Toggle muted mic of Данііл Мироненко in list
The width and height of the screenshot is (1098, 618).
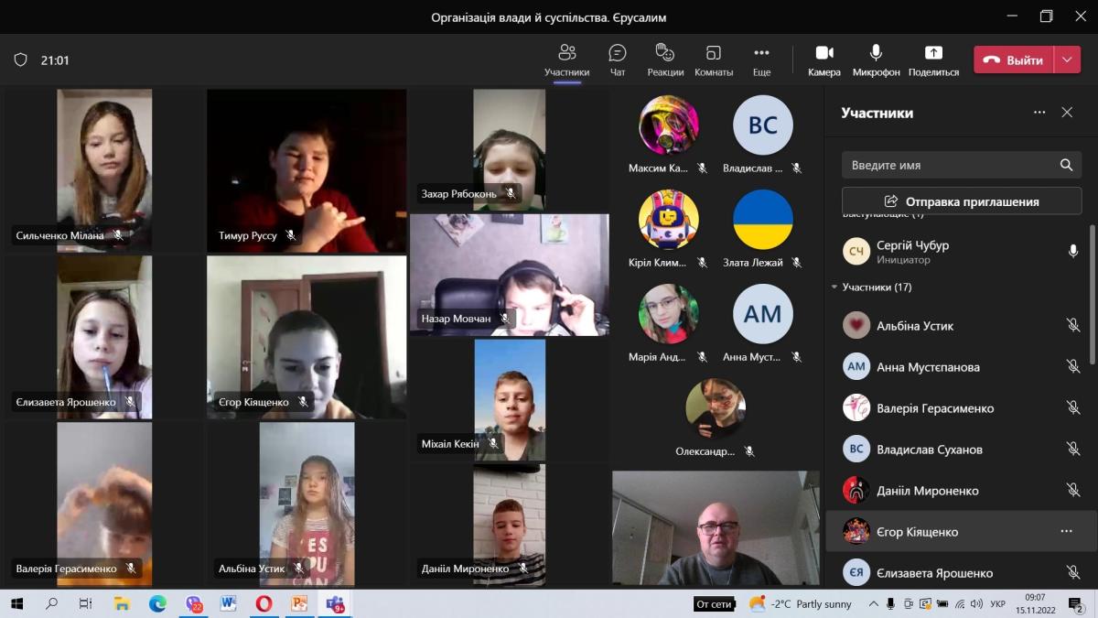[x=1073, y=491]
